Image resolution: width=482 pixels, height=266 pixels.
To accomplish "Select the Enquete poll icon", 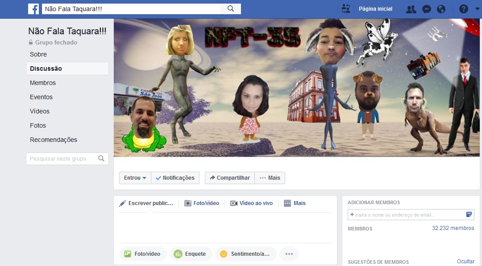I will (x=179, y=254).
